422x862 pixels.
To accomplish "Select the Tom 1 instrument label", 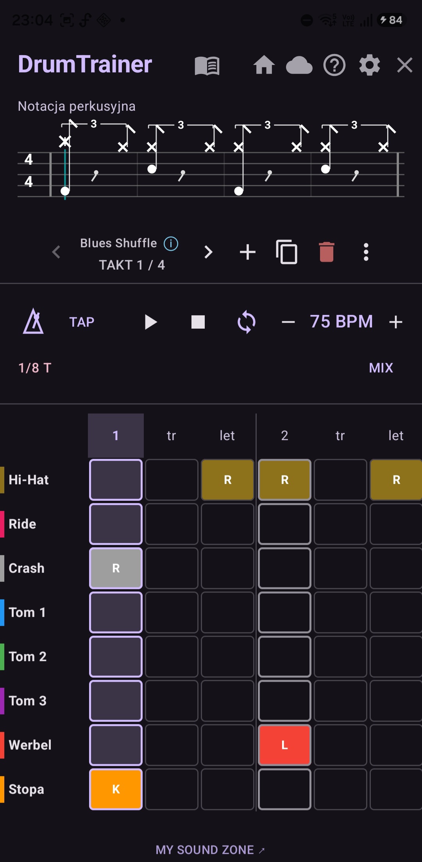I will click(27, 612).
